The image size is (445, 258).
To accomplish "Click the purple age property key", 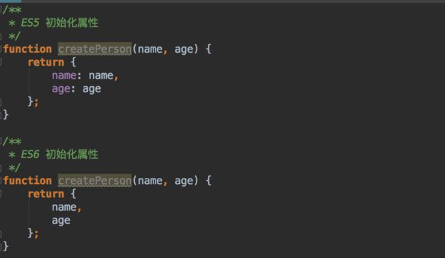I will click(61, 89).
